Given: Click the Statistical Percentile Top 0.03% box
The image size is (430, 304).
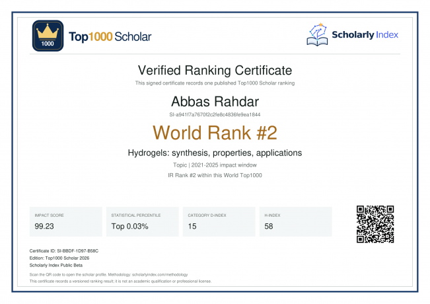Looking at the screenshot, I should [142, 221].
